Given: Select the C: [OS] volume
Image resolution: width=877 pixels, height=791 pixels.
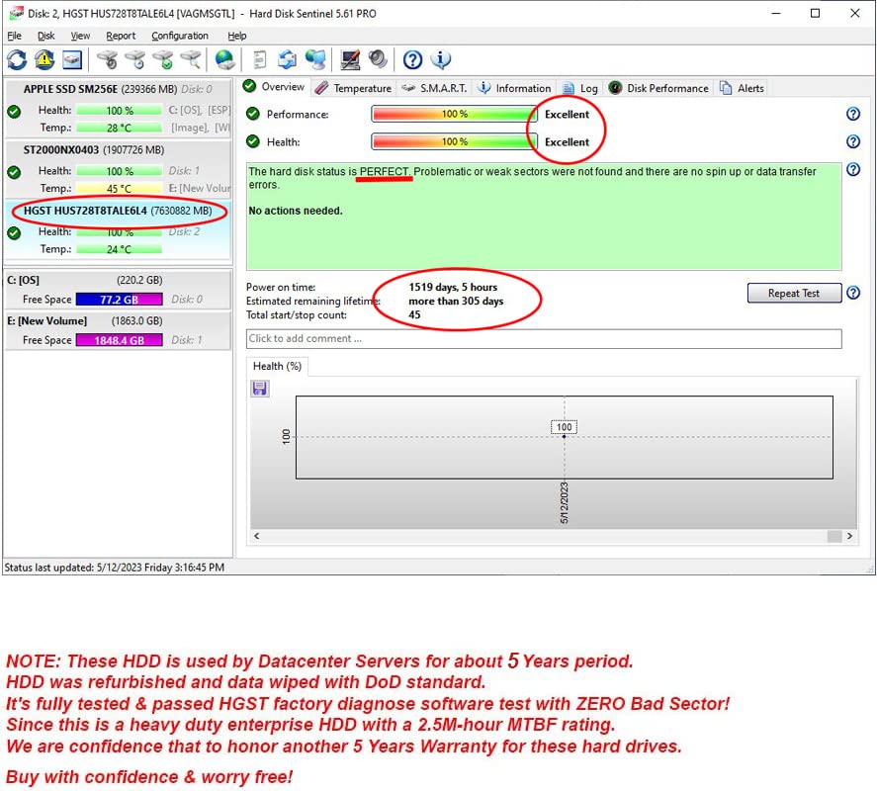Looking at the screenshot, I should point(118,290).
